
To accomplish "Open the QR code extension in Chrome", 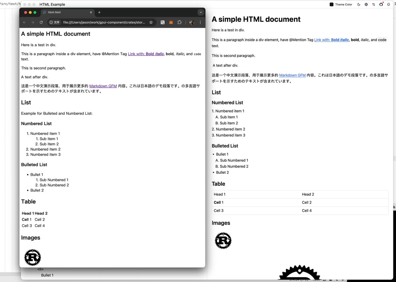I will [163, 22].
